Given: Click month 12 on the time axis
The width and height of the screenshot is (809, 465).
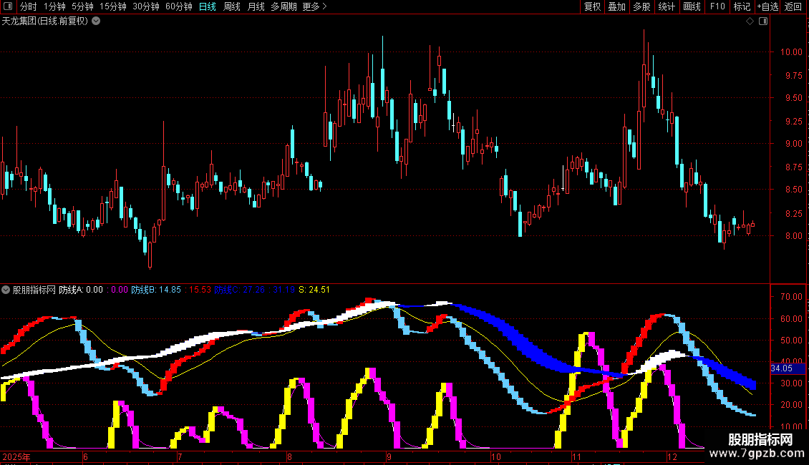Looking at the screenshot, I should pos(672,456).
